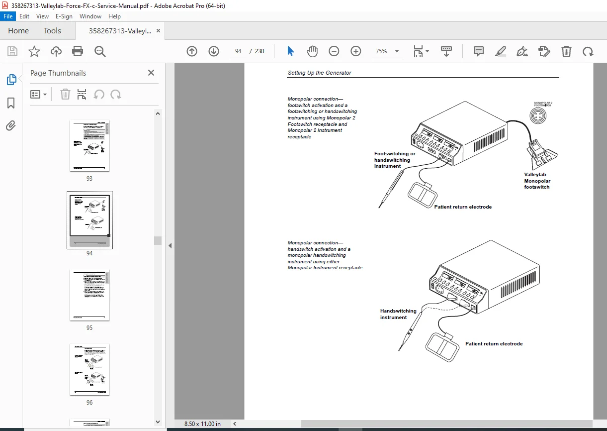Open the Window menu
Viewport: 607px width, 431px height.
point(90,16)
